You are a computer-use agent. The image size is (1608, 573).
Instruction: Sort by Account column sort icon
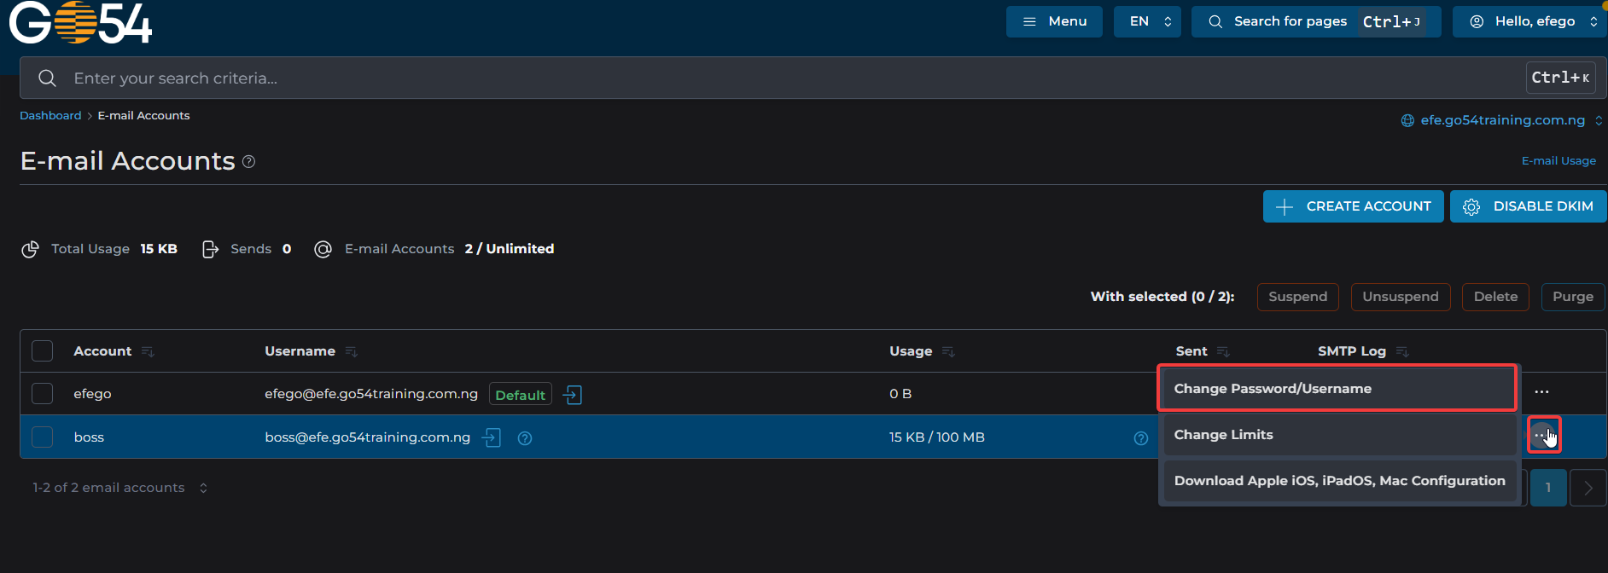[x=148, y=351]
